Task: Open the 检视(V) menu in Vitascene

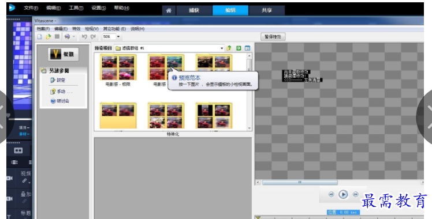Action: tap(92, 29)
